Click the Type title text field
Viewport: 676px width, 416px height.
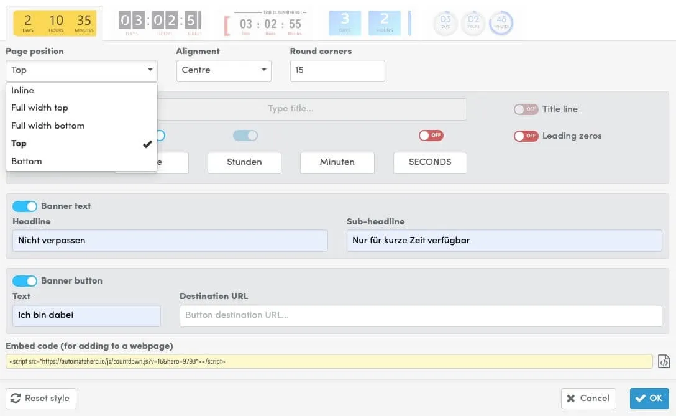(x=312, y=109)
